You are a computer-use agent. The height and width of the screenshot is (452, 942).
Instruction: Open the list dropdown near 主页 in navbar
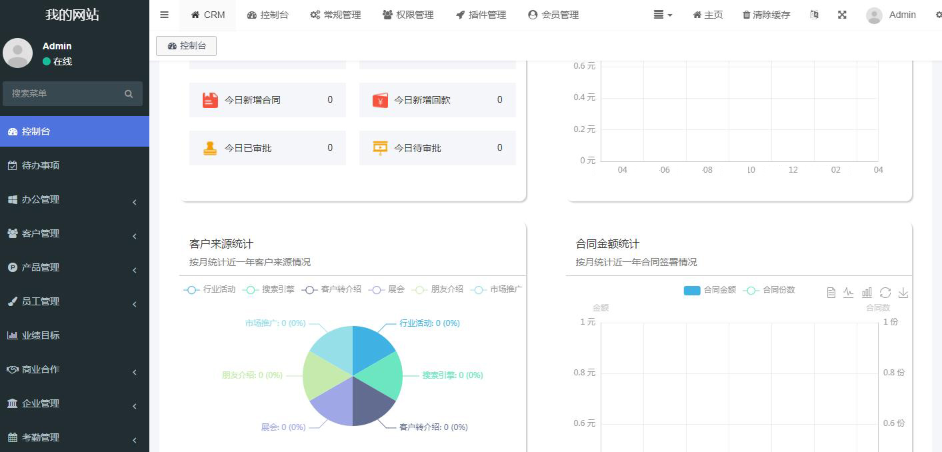tap(662, 15)
